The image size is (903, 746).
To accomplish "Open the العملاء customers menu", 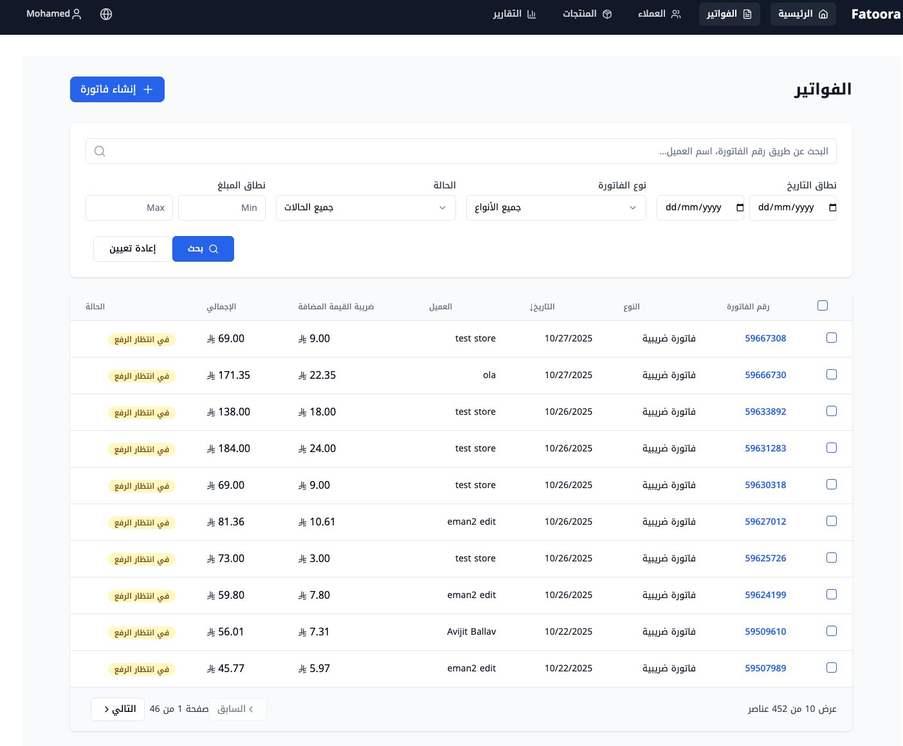I will tap(659, 14).
